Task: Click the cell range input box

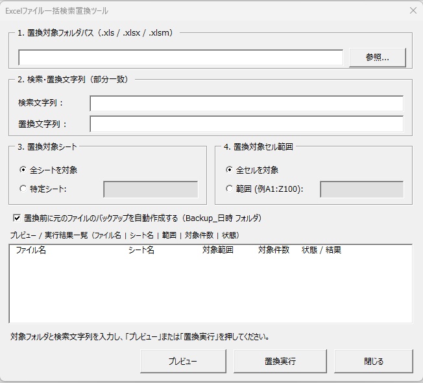Action: pos(362,189)
